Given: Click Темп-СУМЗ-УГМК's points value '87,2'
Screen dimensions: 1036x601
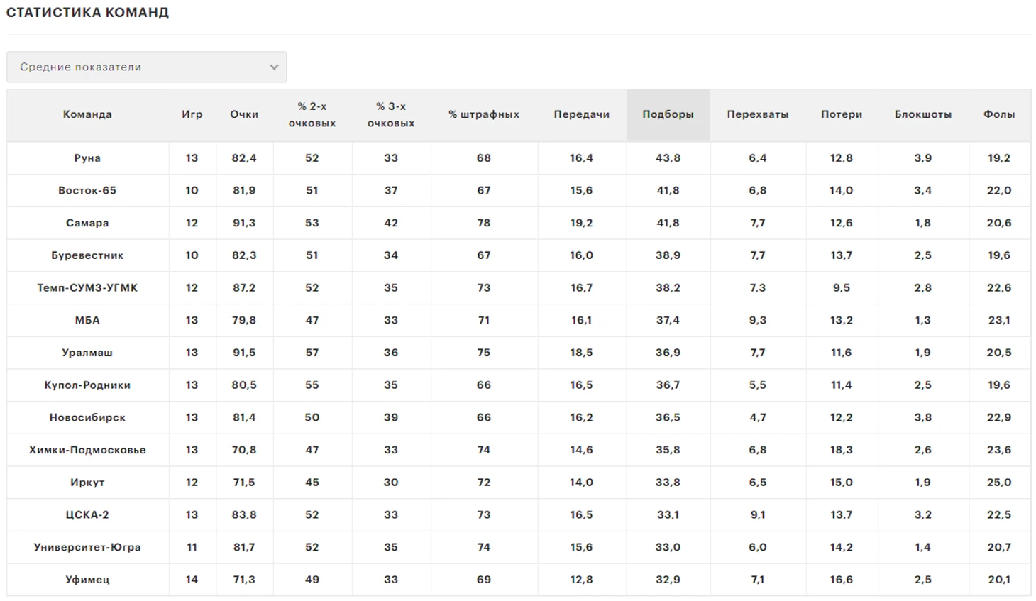Looking at the screenshot, I should point(244,288).
